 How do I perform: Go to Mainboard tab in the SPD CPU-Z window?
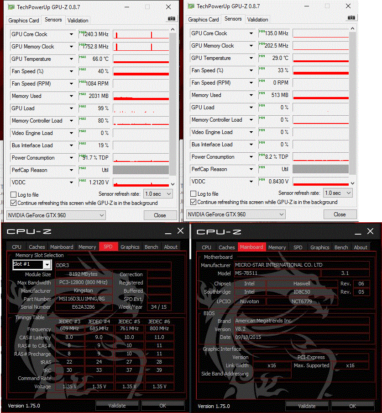pyautogui.click(x=62, y=247)
